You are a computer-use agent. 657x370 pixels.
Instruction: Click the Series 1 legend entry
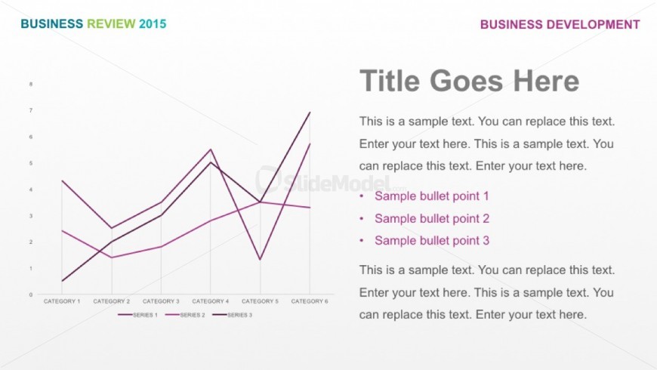pos(138,315)
